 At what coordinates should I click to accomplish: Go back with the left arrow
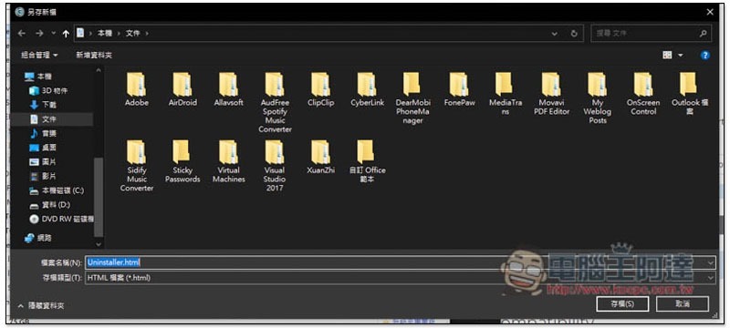pos(21,34)
